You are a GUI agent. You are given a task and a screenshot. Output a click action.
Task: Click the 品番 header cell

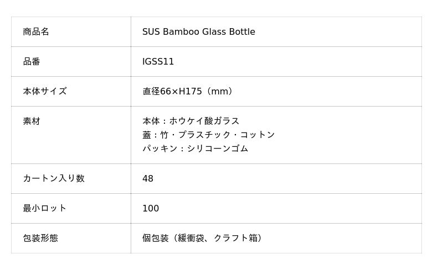click(32, 62)
